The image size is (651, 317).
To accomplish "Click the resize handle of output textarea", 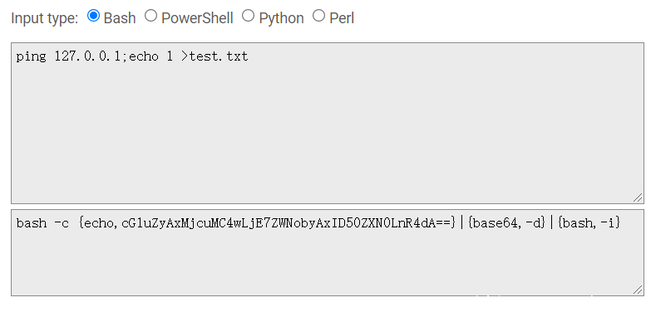I will click(x=639, y=290).
